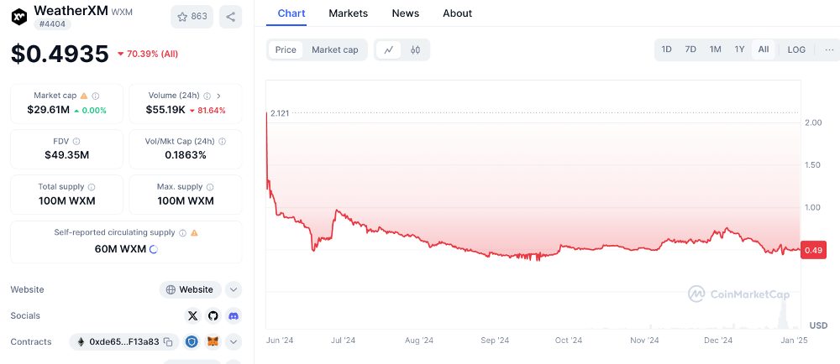The width and height of the screenshot is (840, 364).
Task: Open the X social profile icon
Action: point(193,316)
